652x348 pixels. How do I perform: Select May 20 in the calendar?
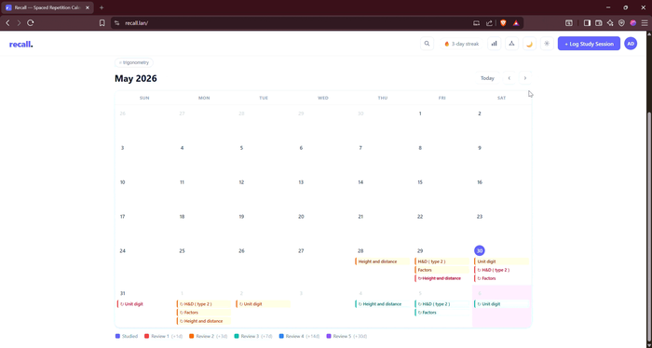point(301,217)
